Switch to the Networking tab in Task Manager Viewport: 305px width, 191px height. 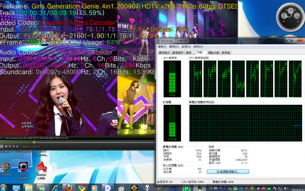(214, 53)
